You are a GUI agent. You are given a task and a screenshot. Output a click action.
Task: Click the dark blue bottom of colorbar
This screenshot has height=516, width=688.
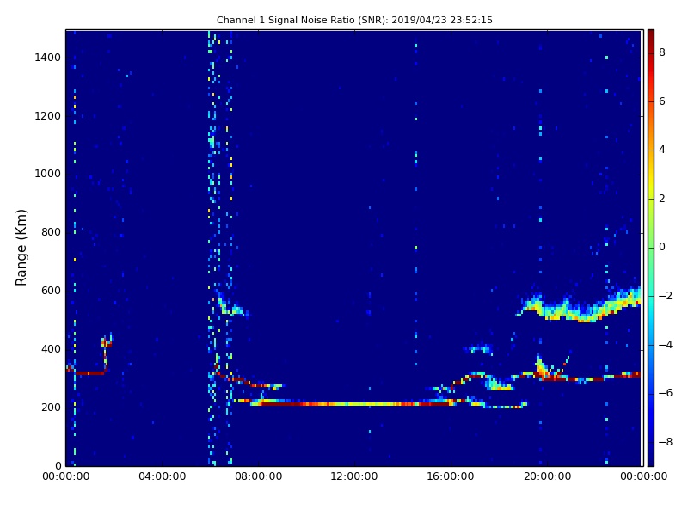pyautogui.click(x=651, y=460)
